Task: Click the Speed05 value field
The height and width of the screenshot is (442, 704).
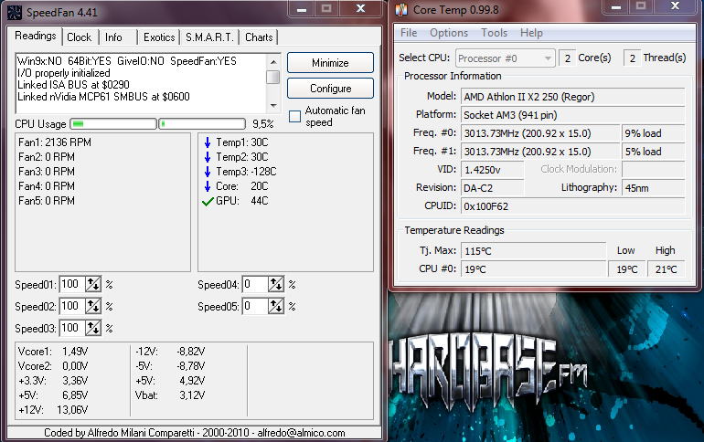Action: click(255, 306)
